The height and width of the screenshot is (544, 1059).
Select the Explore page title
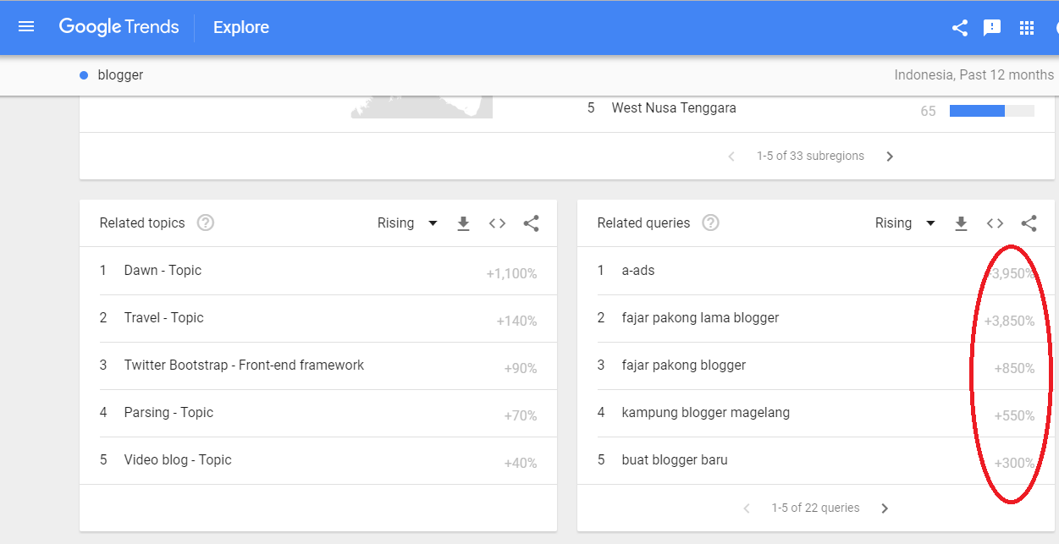pyautogui.click(x=241, y=27)
